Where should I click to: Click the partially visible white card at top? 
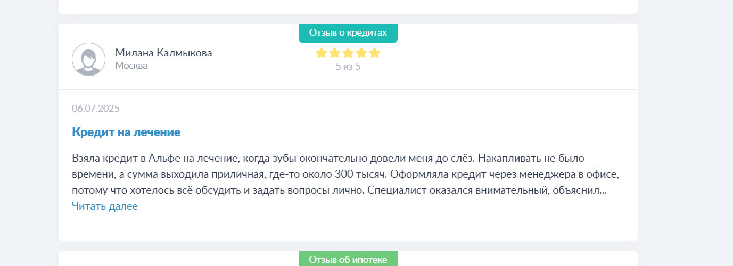click(x=348, y=7)
